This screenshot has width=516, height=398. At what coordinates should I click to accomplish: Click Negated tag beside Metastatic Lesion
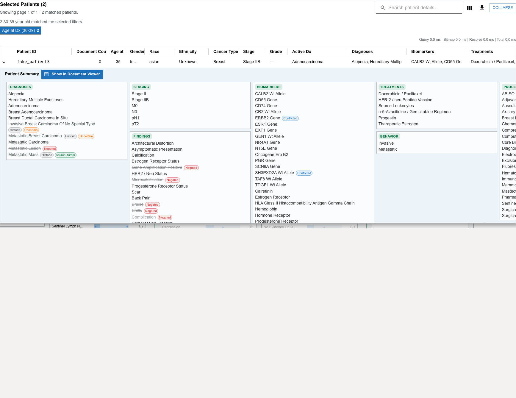click(x=50, y=149)
